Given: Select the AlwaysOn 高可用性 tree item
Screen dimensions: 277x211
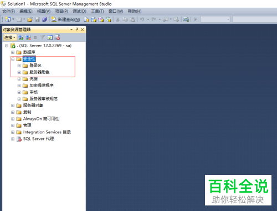Looking at the screenshot, I should [x=41, y=119].
